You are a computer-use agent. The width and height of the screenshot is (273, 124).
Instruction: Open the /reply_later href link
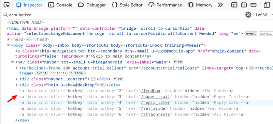[x=156, y=103]
